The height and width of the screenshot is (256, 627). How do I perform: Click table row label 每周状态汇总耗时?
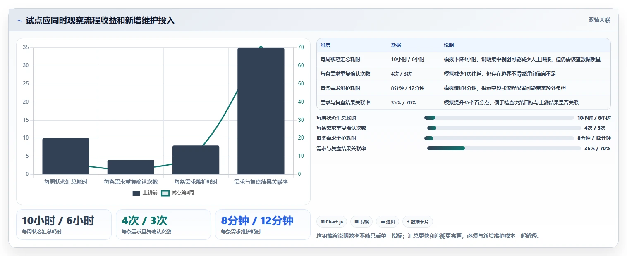click(x=340, y=59)
